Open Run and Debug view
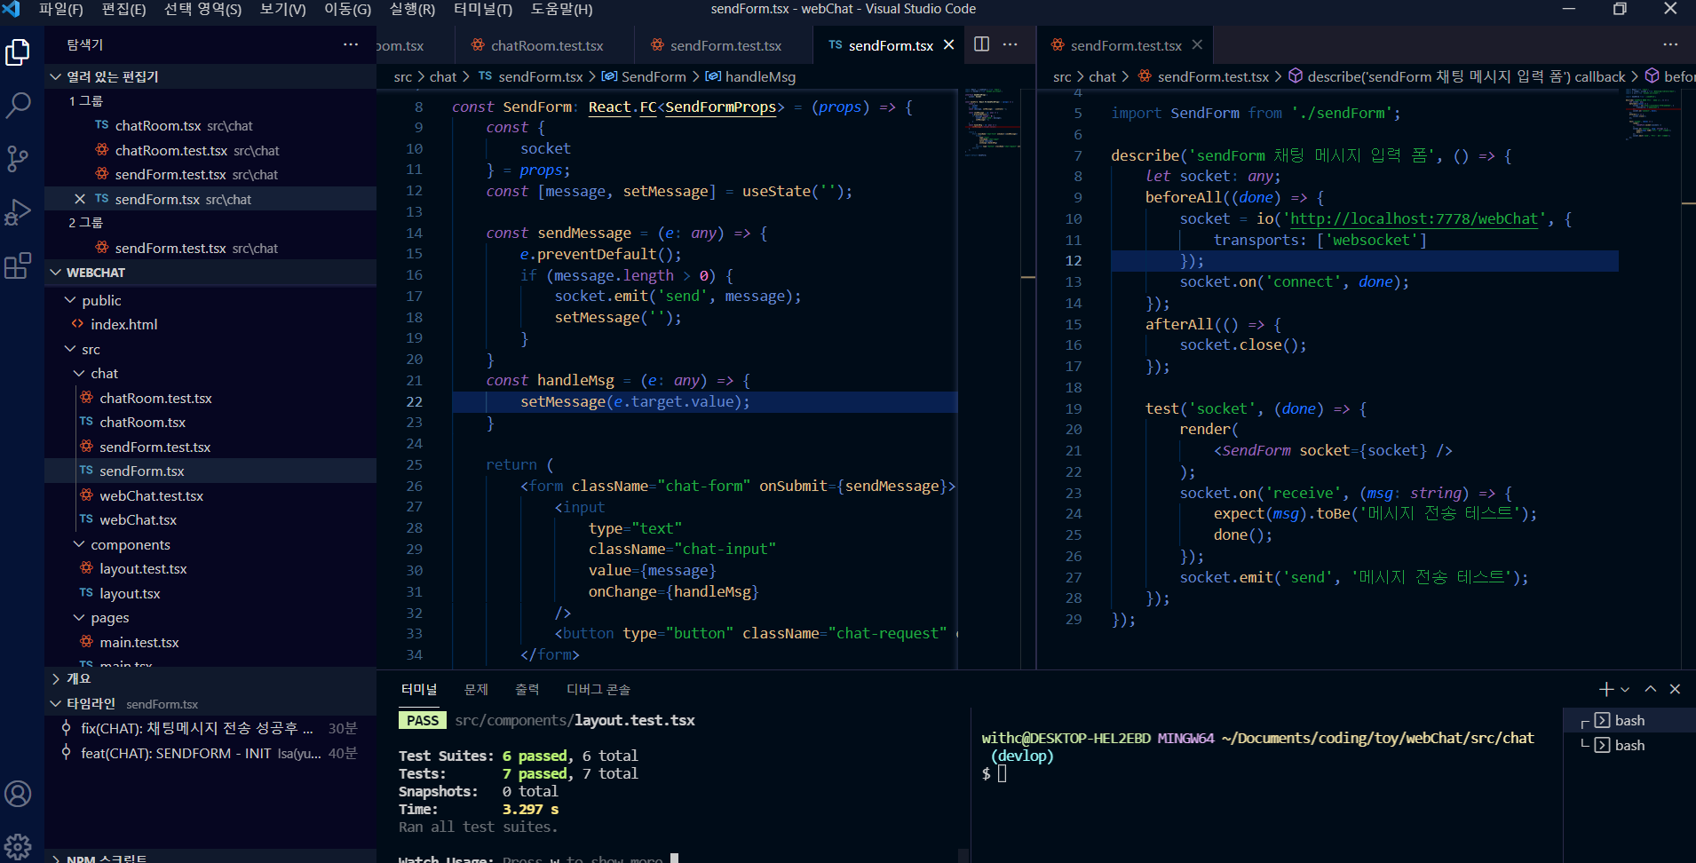1696x863 pixels. (x=18, y=212)
